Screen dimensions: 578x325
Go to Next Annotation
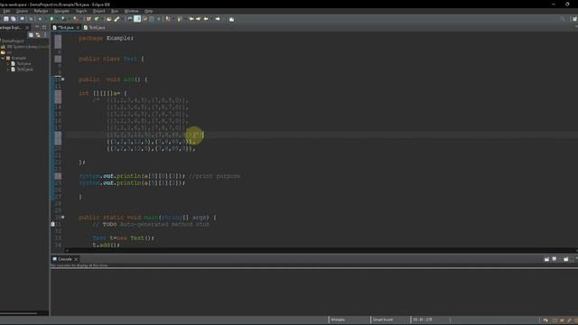tap(168, 19)
